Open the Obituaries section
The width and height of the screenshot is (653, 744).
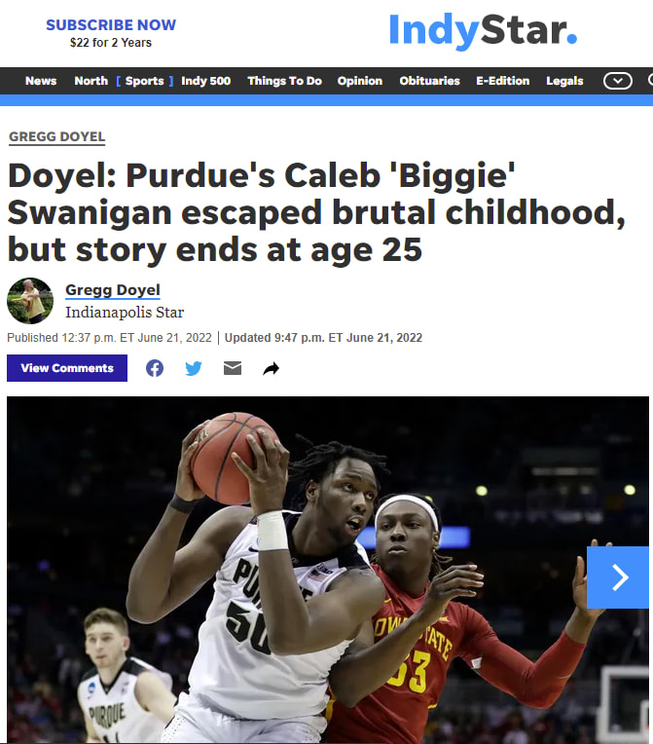429,81
